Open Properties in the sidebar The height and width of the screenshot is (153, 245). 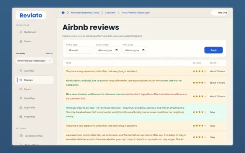pyautogui.click(x=29, y=117)
